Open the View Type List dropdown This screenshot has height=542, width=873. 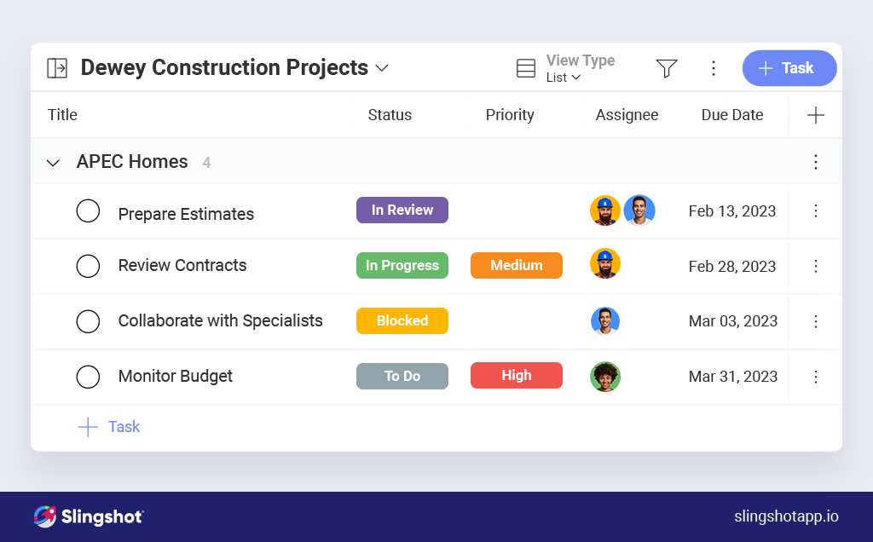pos(564,77)
